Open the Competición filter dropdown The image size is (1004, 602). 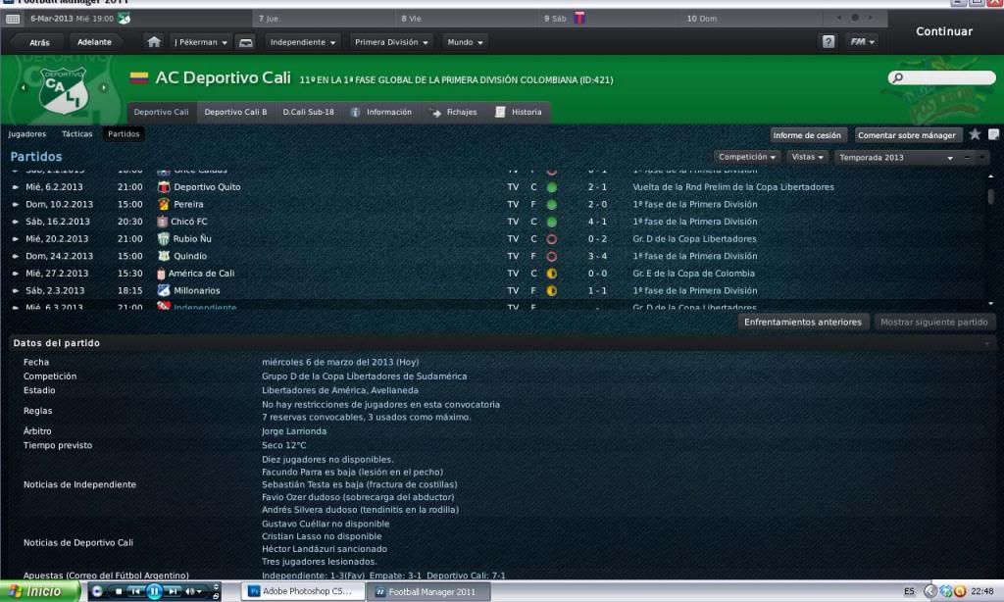pyautogui.click(x=747, y=157)
